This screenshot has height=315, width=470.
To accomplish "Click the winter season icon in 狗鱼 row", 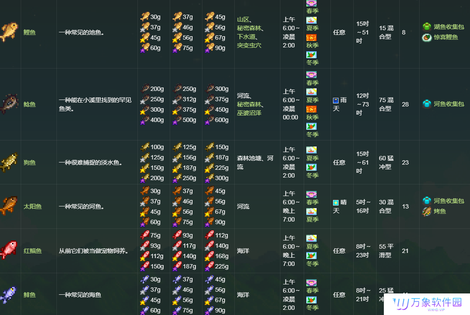I will click(x=311, y=167).
